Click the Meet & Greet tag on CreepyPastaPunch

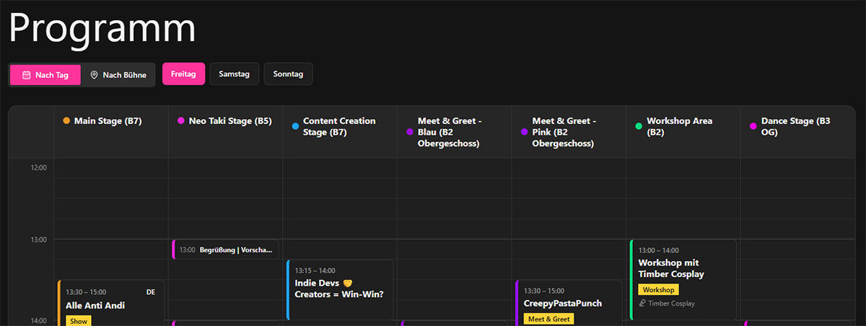coord(548,319)
